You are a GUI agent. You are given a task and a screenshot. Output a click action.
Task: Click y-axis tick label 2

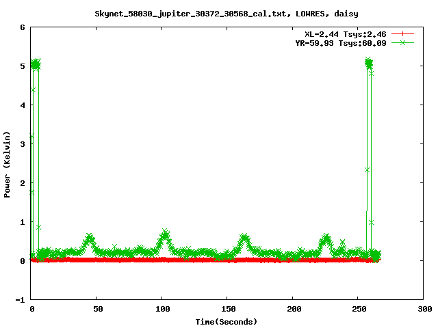pos(23,183)
